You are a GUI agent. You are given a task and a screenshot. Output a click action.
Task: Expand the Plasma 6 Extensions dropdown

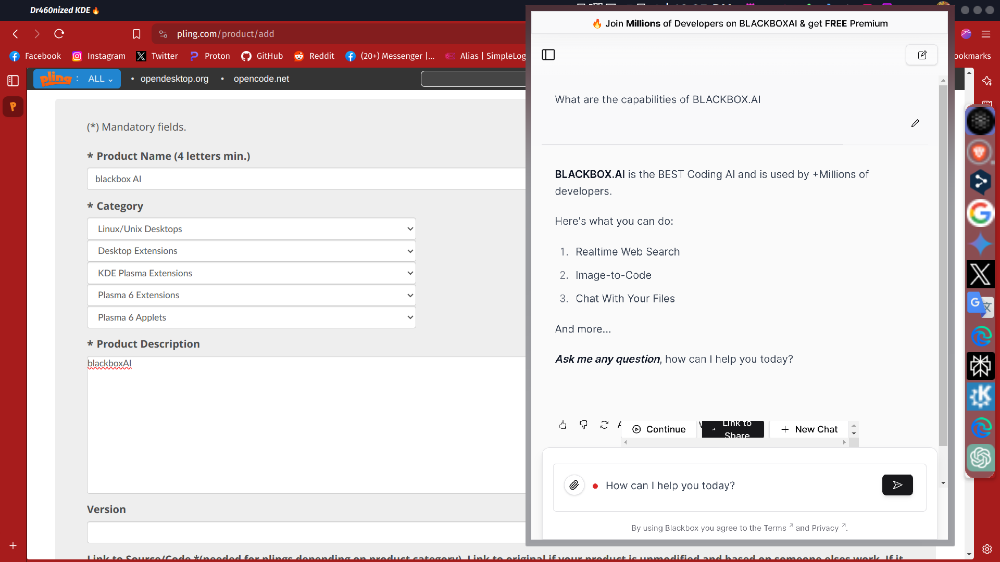252,295
